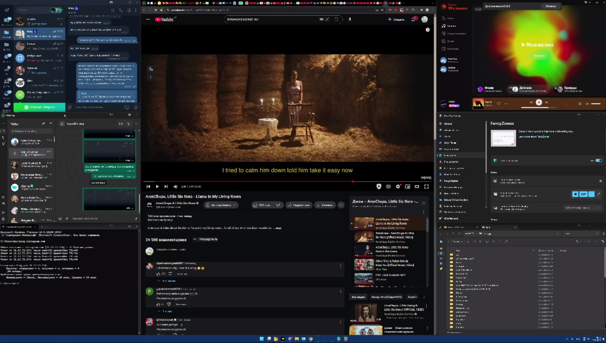Click the Update Telegram button
The height and width of the screenshot is (343, 606).
click(39, 107)
